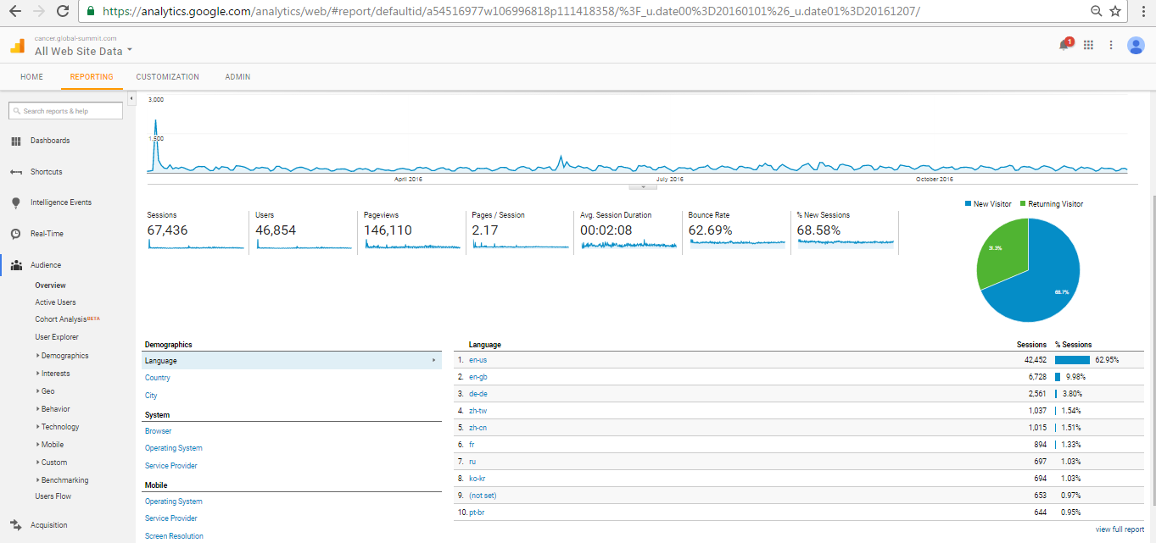Click the Audience people icon
The height and width of the screenshot is (543, 1156).
pyautogui.click(x=15, y=265)
